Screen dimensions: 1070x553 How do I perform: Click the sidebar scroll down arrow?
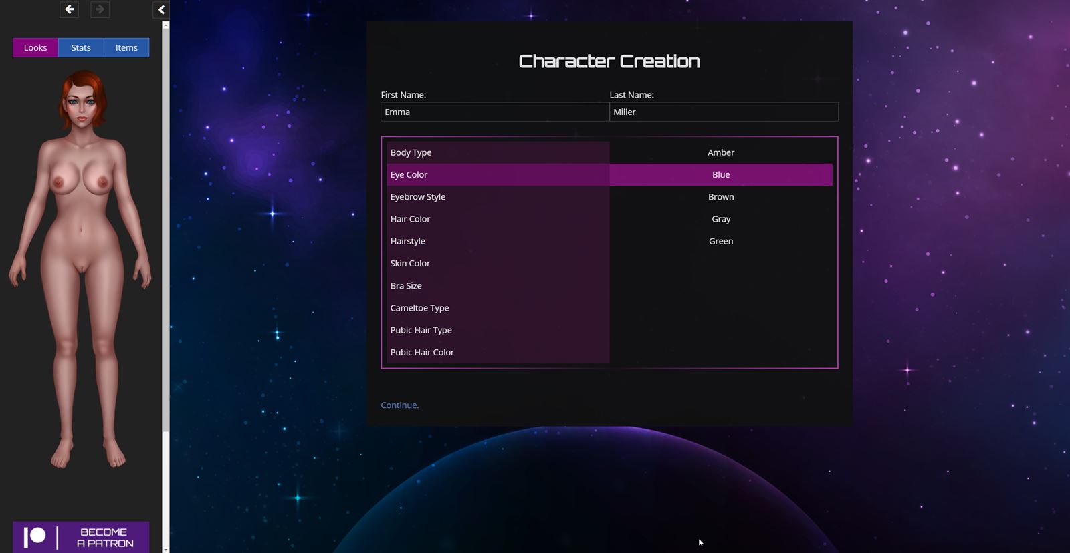pyautogui.click(x=166, y=549)
